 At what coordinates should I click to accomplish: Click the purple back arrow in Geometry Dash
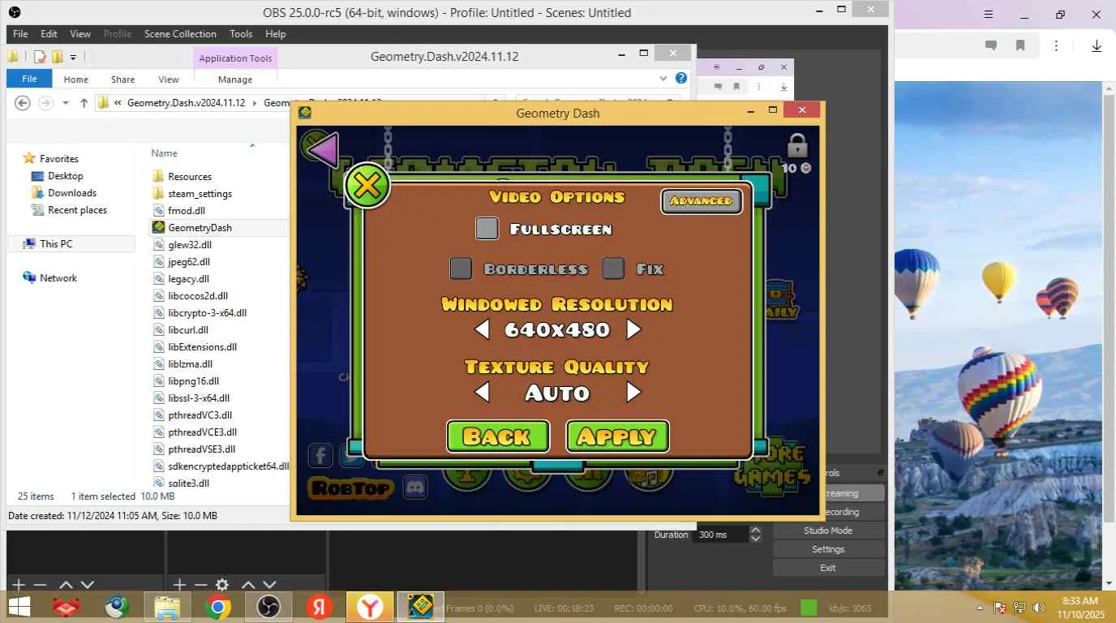pyautogui.click(x=323, y=150)
